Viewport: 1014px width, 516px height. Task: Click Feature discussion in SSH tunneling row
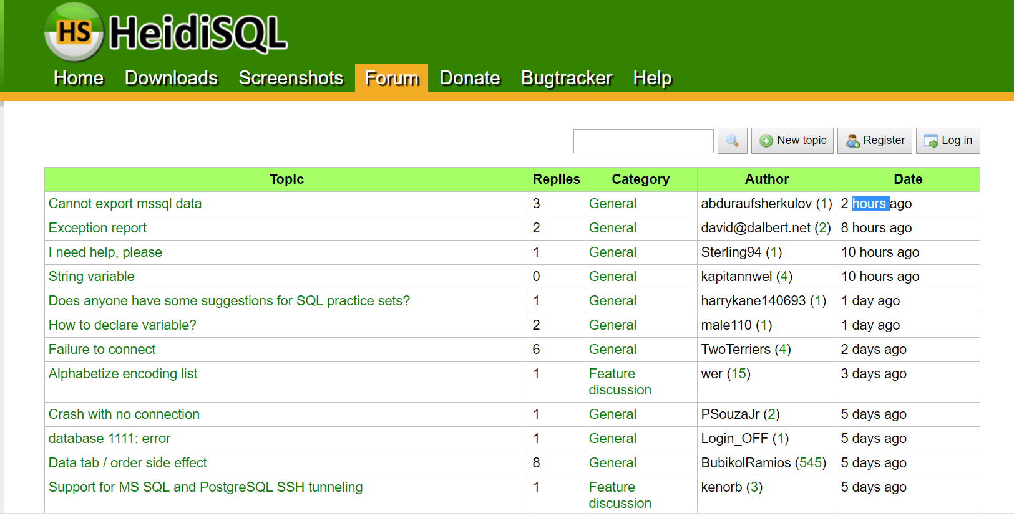620,495
